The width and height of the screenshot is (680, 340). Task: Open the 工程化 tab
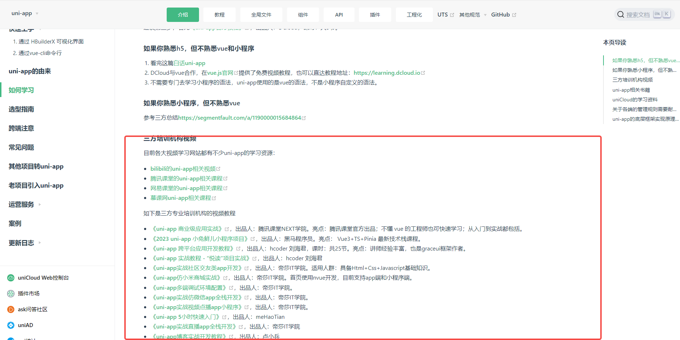[x=414, y=15]
